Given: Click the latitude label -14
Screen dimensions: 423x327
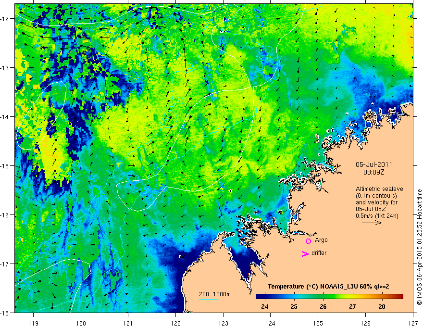Looking at the screenshot, I should point(5,117).
